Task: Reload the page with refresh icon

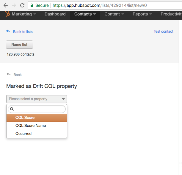Action: pyautogui.click(x=22, y=5)
